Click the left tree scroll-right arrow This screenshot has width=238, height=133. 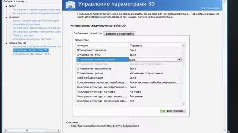pos(59,130)
